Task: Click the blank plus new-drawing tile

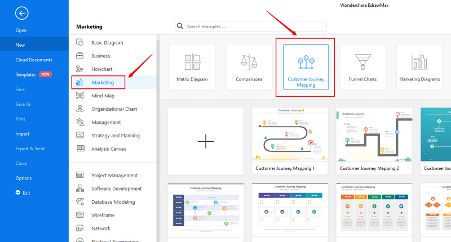Action: tap(206, 141)
